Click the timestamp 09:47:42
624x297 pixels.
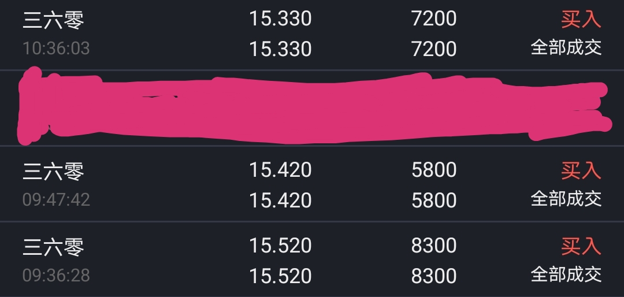pyautogui.click(x=56, y=199)
